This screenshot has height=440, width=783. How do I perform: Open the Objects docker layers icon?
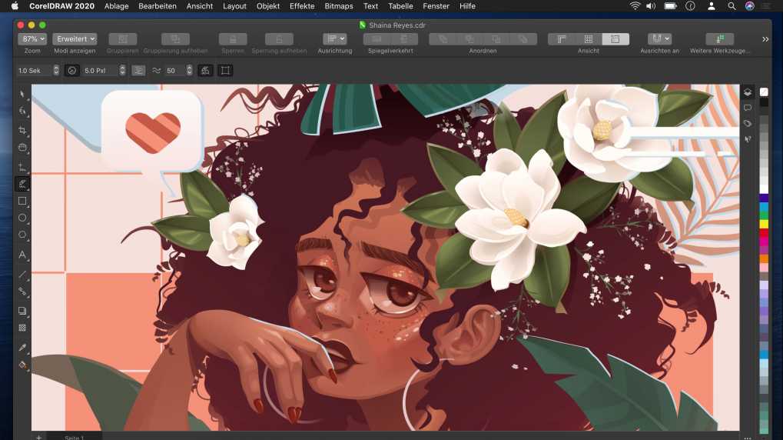tap(748, 92)
